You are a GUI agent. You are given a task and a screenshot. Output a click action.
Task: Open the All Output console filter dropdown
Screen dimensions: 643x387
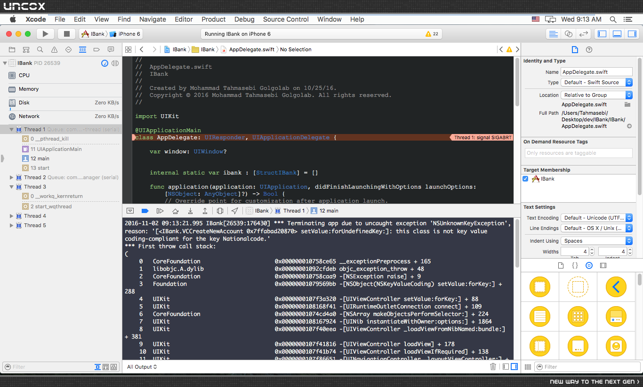point(142,367)
